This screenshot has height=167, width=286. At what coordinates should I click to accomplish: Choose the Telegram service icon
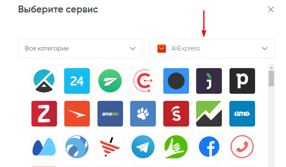pyautogui.click(x=143, y=147)
